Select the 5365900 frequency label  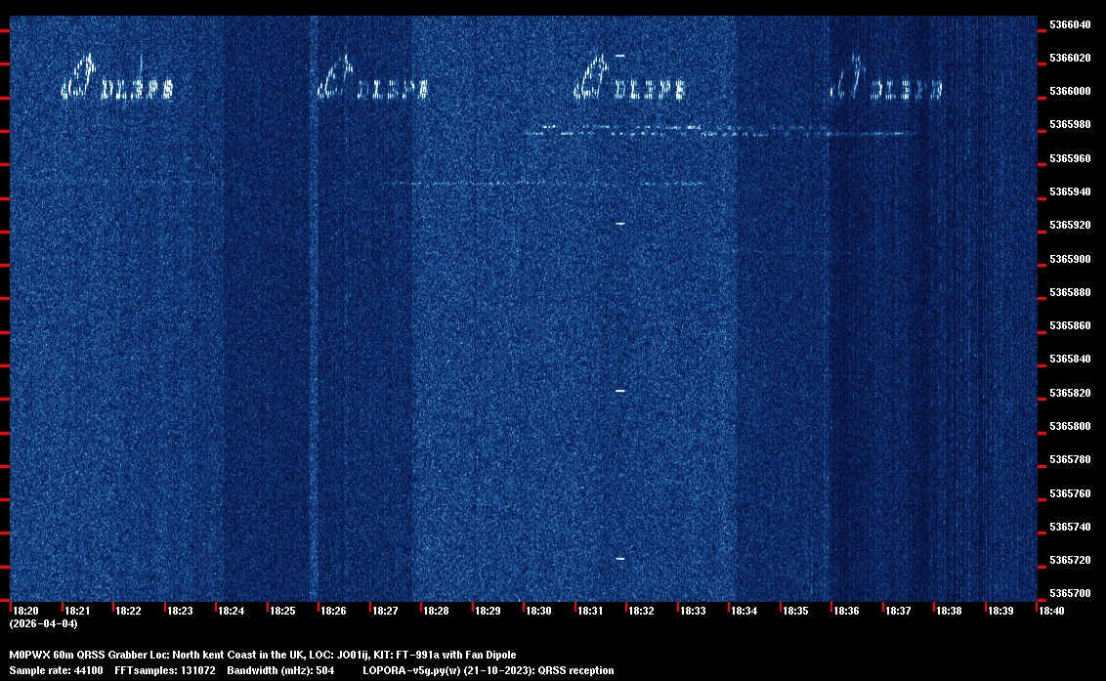point(1070,259)
